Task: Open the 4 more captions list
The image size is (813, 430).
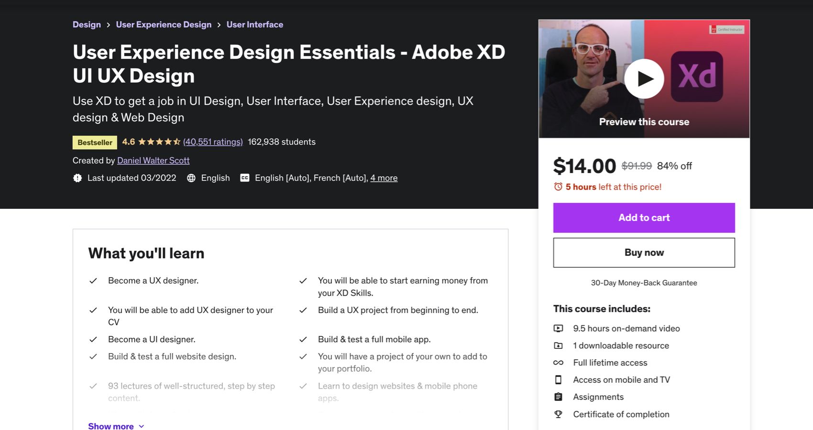Action: pyautogui.click(x=384, y=177)
